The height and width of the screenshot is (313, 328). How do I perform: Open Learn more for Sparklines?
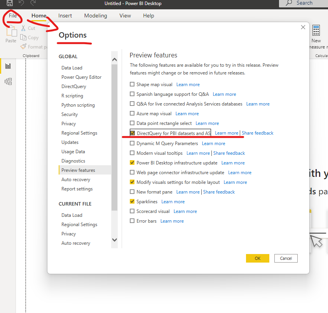coord(173,202)
